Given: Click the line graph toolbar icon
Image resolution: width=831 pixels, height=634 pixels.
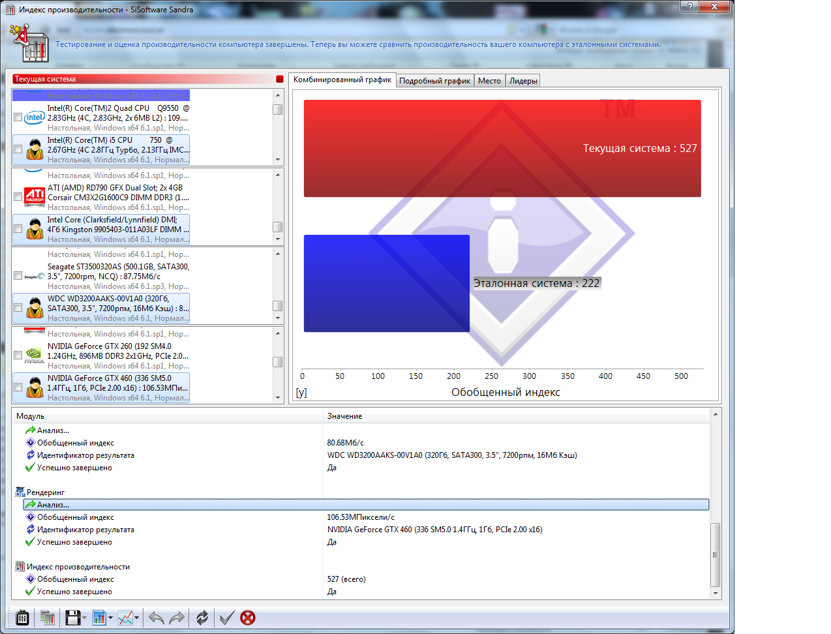Looking at the screenshot, I should pyautogui.click(x=125, y=618).
